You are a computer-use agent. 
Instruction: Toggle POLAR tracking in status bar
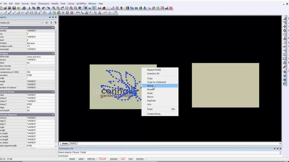[x=103, y=159]
